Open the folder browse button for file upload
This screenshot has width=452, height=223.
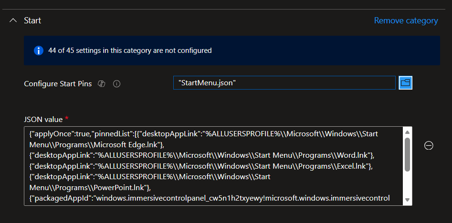tap(405, 83)
